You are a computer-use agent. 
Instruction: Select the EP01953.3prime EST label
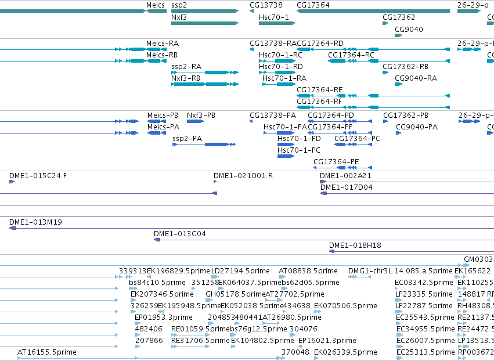[x=164, y=317]
